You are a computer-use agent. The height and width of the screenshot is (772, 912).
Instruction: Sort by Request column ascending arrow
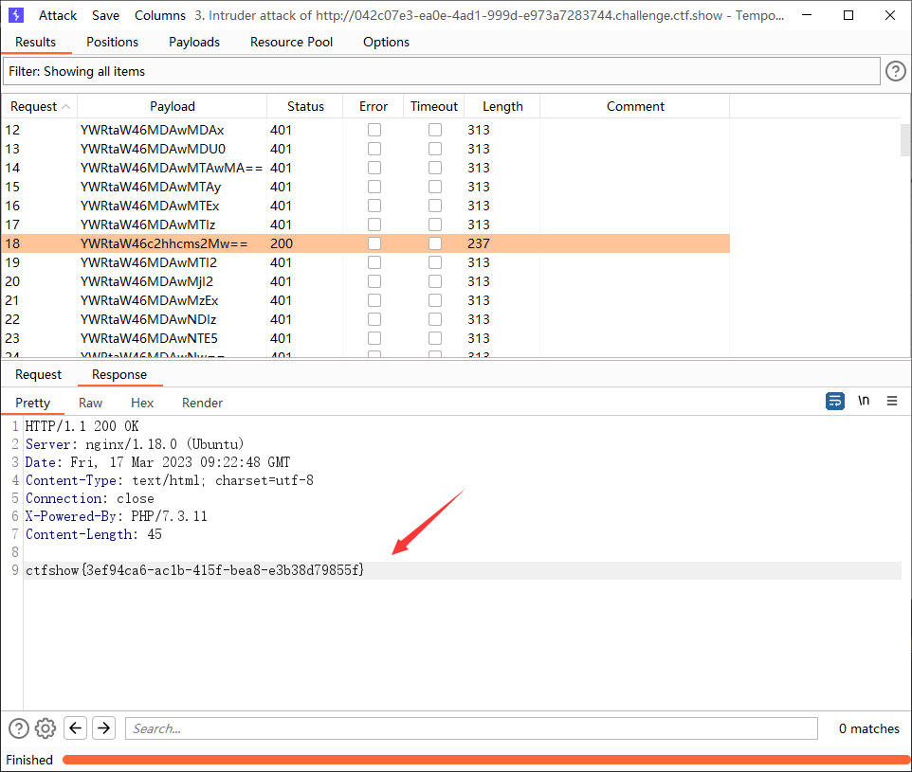(65, 107)
